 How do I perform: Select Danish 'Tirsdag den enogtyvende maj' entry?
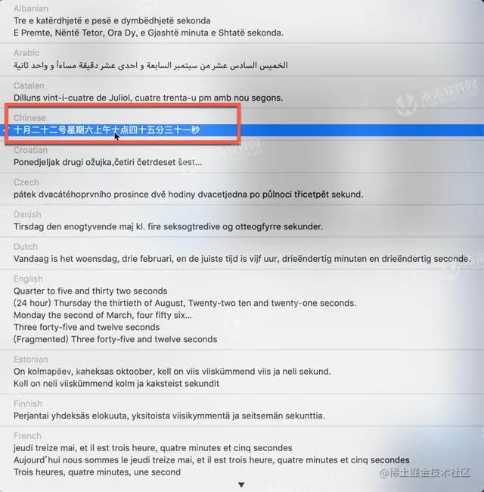(168, 226)
